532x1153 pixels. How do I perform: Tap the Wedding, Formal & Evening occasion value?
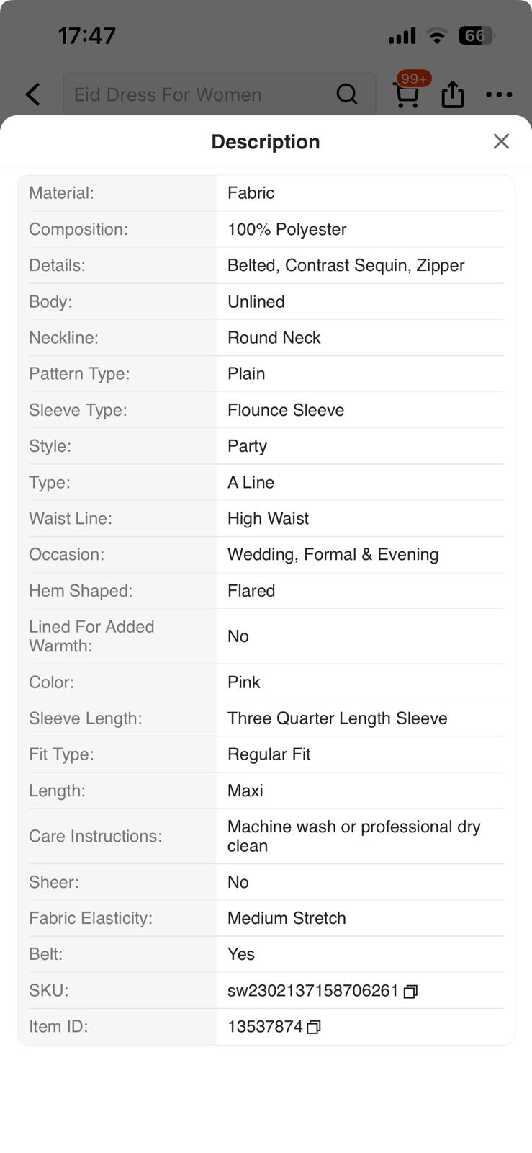[x=333, y=554]
